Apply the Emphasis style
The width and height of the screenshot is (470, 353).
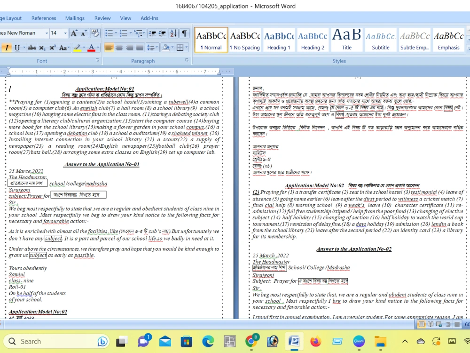448,40
